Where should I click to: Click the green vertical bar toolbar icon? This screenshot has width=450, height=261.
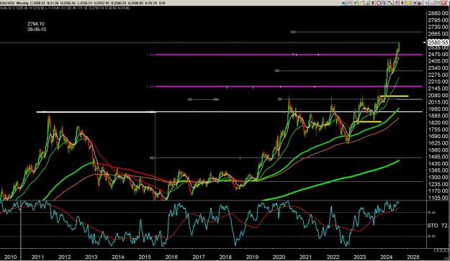pyautogui.click(x=367, y=3)
